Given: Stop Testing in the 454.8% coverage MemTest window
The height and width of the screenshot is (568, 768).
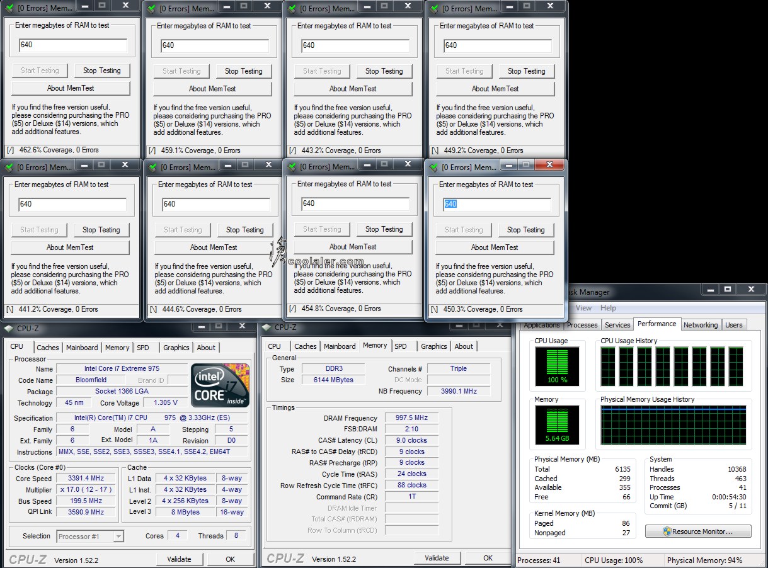Looking at the screenshot, I should click(x=384, y=229).
